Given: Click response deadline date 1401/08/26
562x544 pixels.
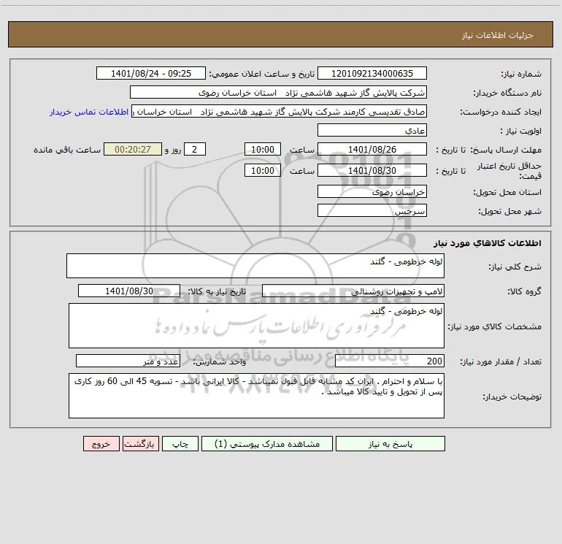Looking at the screenshot, I should pos(372,149).
